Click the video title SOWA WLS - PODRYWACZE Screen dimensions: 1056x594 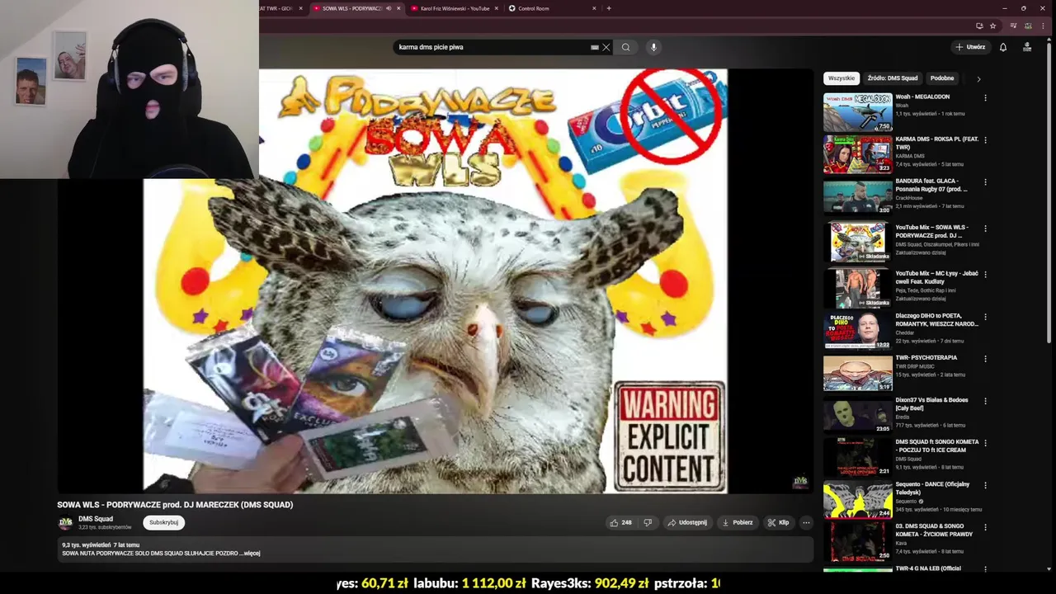(175, 505)
